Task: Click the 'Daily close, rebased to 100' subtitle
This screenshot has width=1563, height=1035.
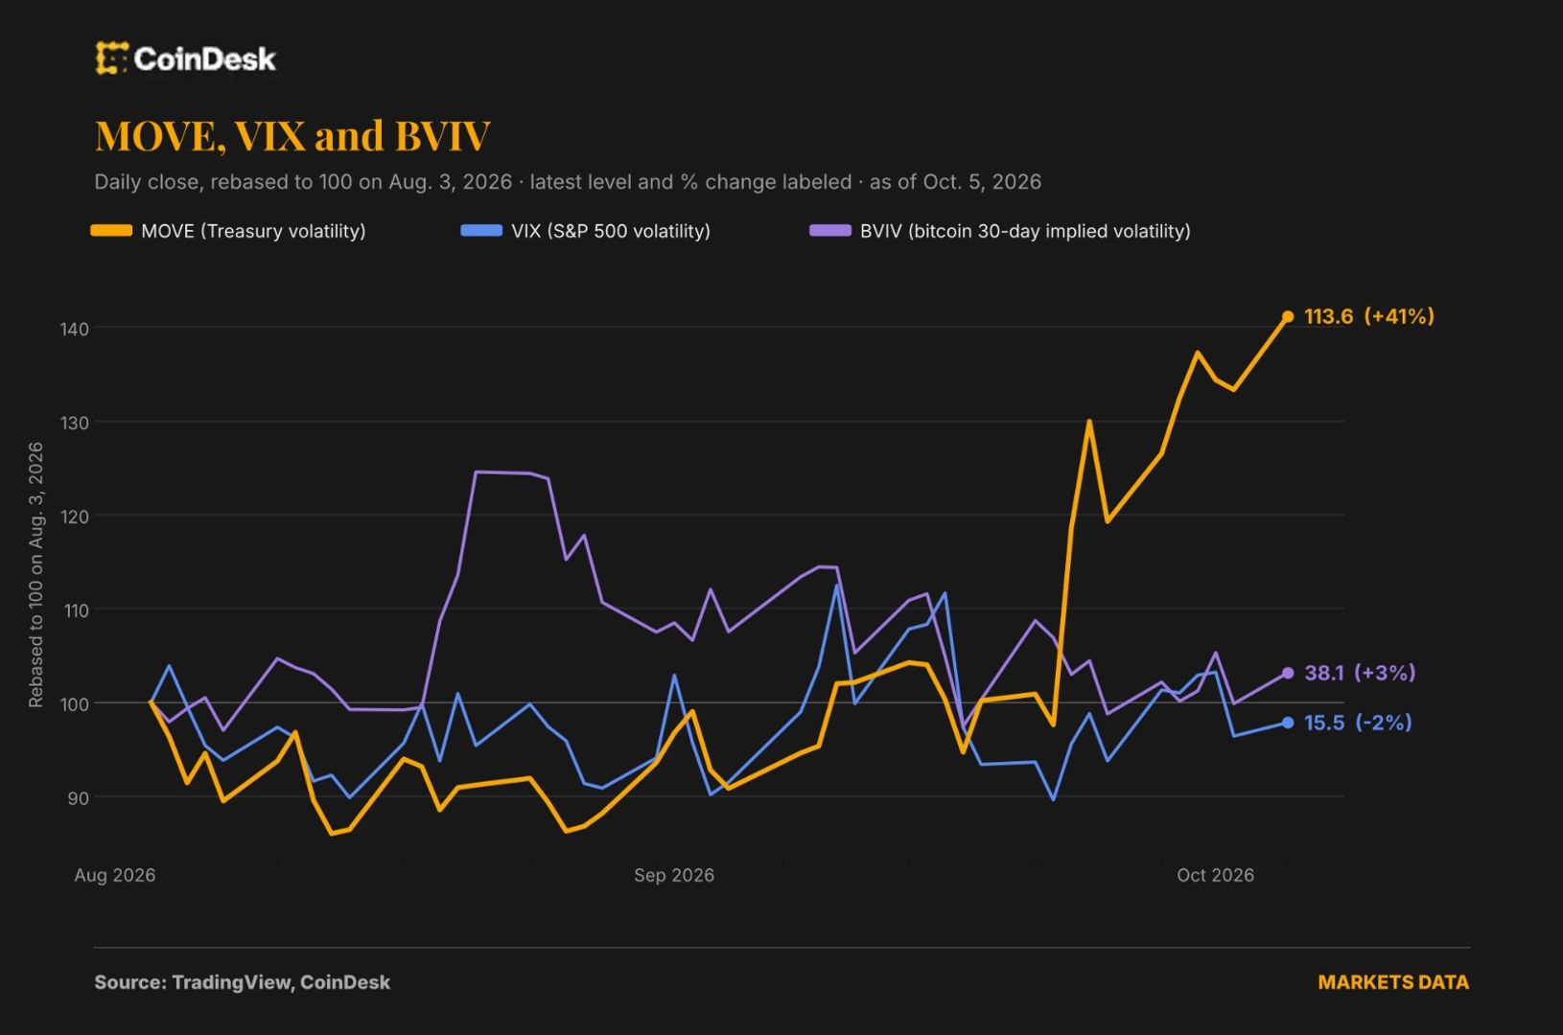Action: click(x=568, y=182)
